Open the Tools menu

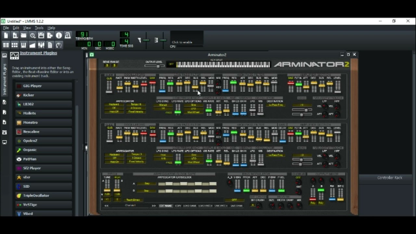pyautogui.click(x=39, y=28)
